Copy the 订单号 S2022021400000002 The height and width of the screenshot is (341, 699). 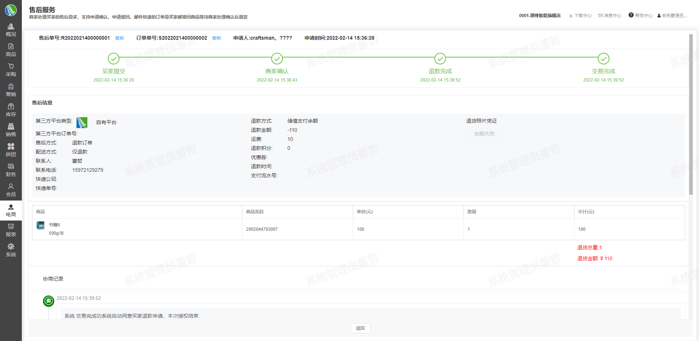(216, 38)
